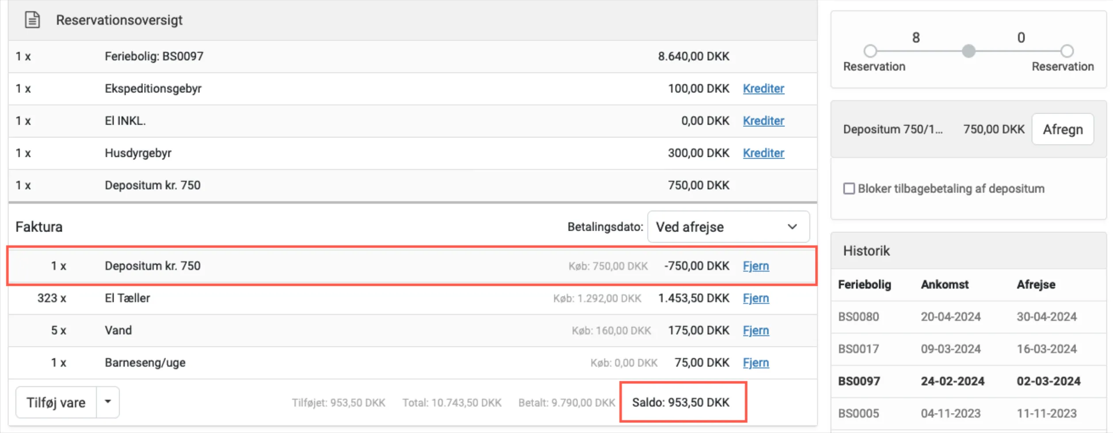Select BS0080 row in Historik

tap(858, 317)
